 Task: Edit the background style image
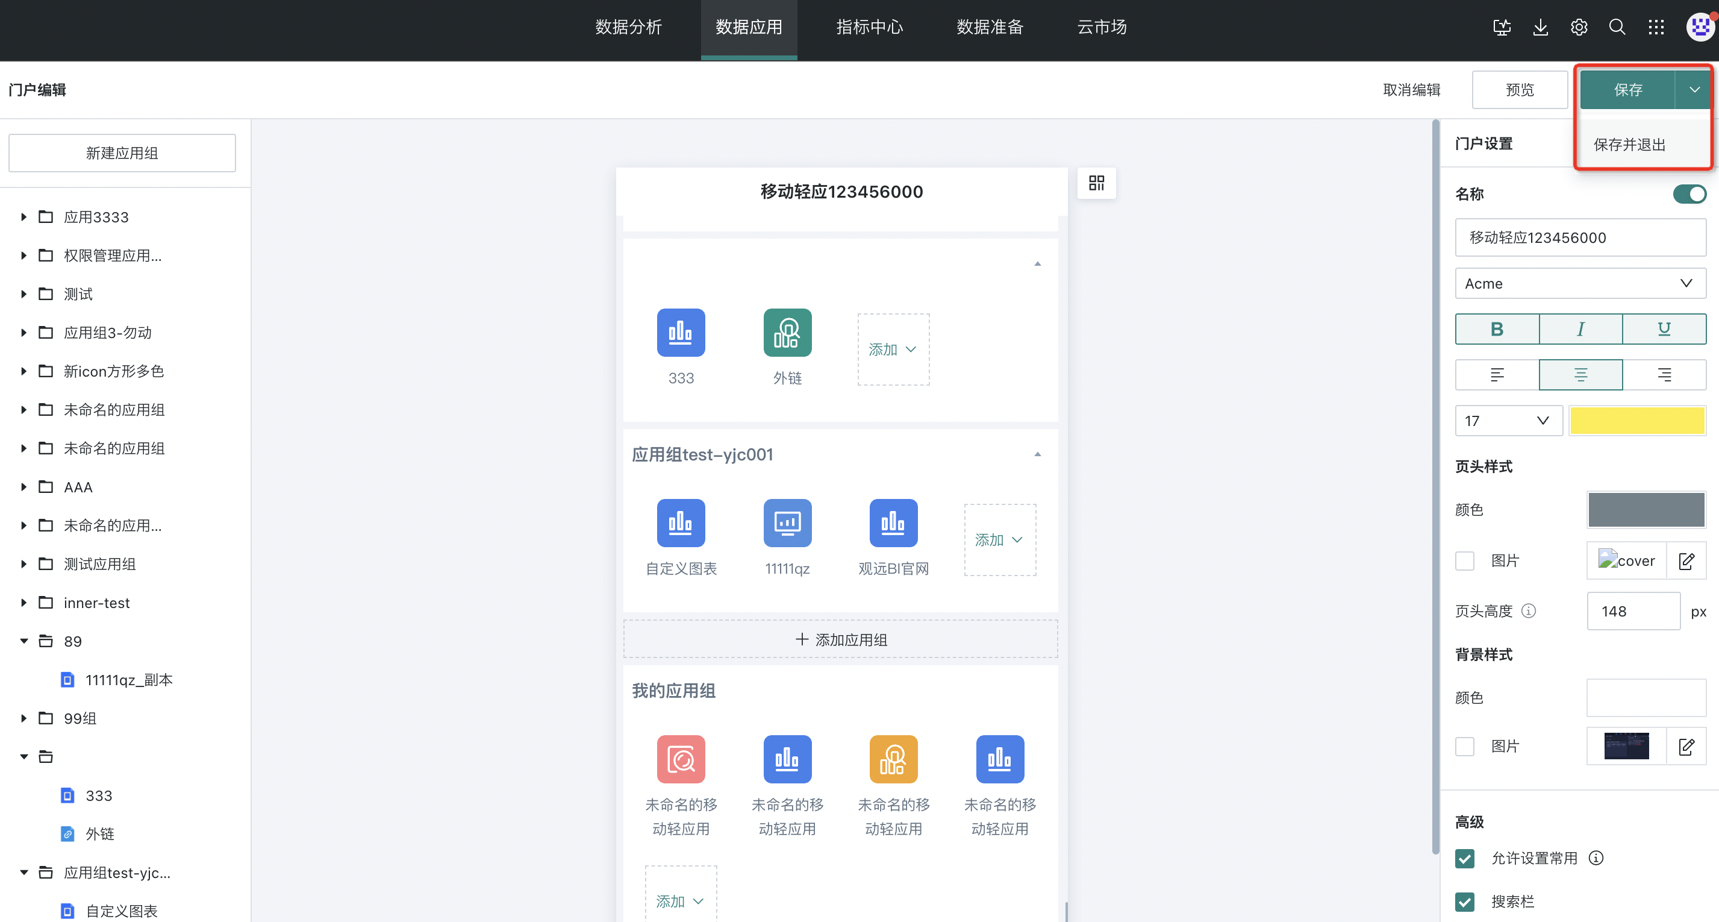pyautogui.click(x=1686, y=747)
